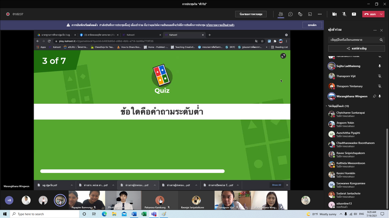Image resolution: width=389 pixels, height=218 pixels.
Task: Open the participants panel icon in toolbar
Action: click(x=280, y=14)
